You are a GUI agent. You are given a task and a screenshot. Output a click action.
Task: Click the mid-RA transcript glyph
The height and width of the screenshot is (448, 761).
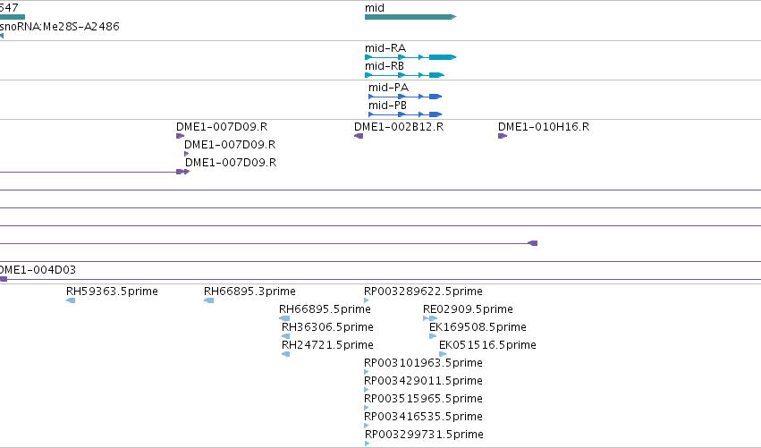click(x=410, y=57)
